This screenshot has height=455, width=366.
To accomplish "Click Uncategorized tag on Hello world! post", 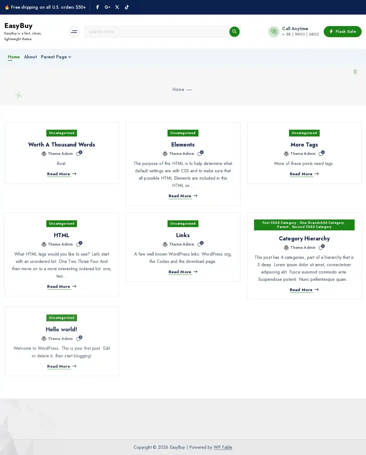I will point(62,318).
